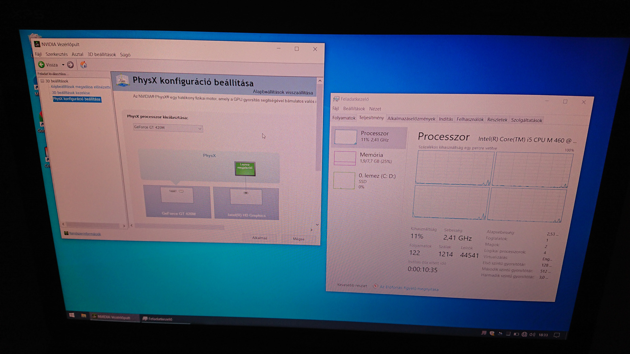This screenshot has width=630, height=354.
Task: Click the home icon in NVIDIA toolbar
Action: 84,65
